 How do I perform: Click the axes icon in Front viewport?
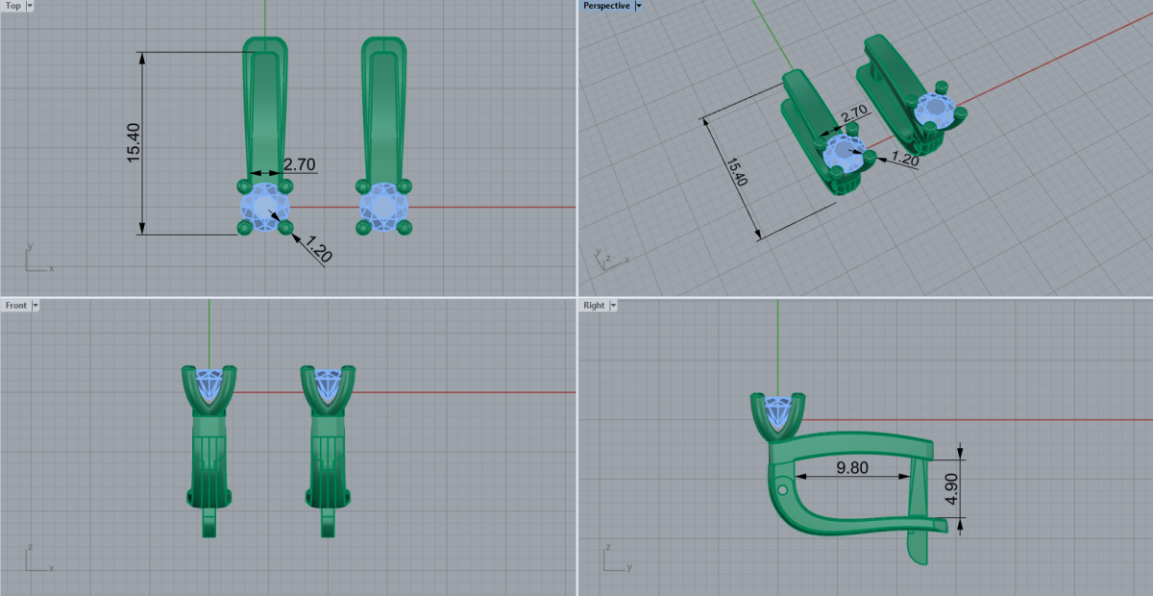[37, 560]
